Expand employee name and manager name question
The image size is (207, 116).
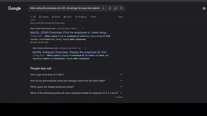point(76,81)
